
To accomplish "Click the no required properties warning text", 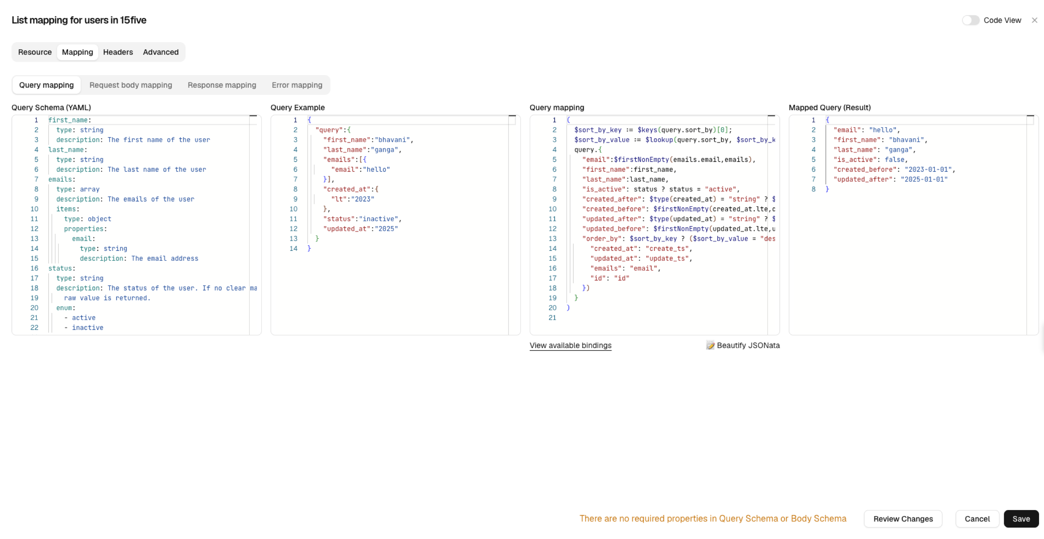I will (x=713, y=518).
